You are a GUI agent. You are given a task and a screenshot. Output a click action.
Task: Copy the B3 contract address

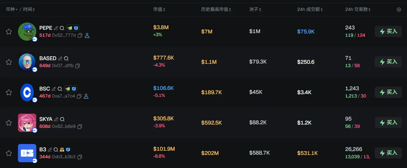point(80,157)
